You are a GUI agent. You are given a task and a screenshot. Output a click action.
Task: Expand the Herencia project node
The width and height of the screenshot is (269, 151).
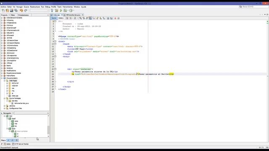pos(2,68)
